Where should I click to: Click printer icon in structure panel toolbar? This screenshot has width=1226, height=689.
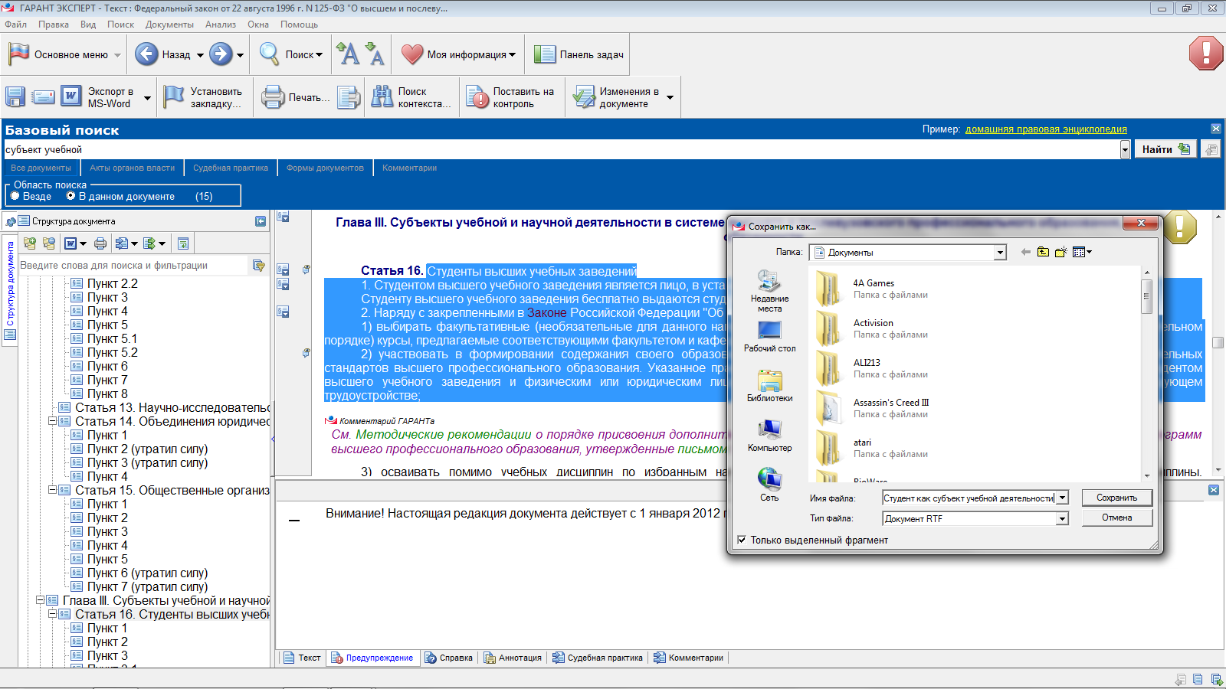tap(100, 243)
